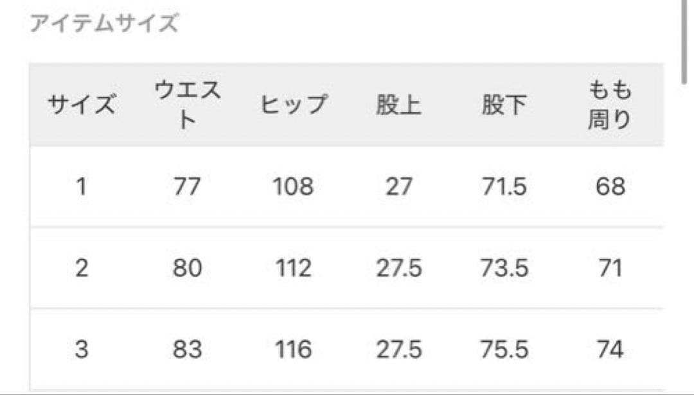Image resolution: width=694 pixels, height=395 pixels.
Task: Select the inseam value 71.5
Action: [x=504, y=187]
